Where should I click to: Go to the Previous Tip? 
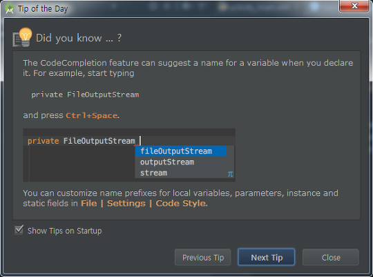(203, 257)
